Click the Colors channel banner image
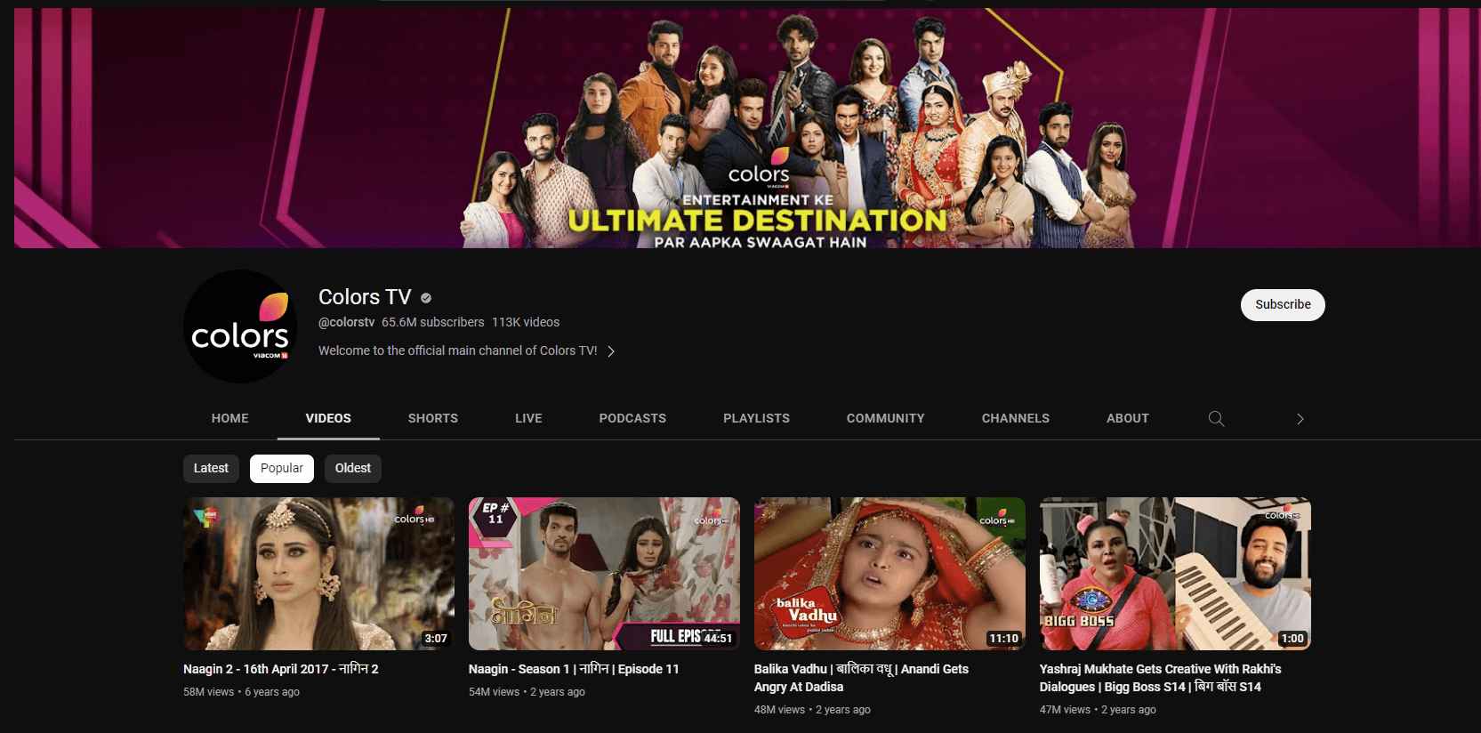This screenshot has width=1481, height=733. 747,128
